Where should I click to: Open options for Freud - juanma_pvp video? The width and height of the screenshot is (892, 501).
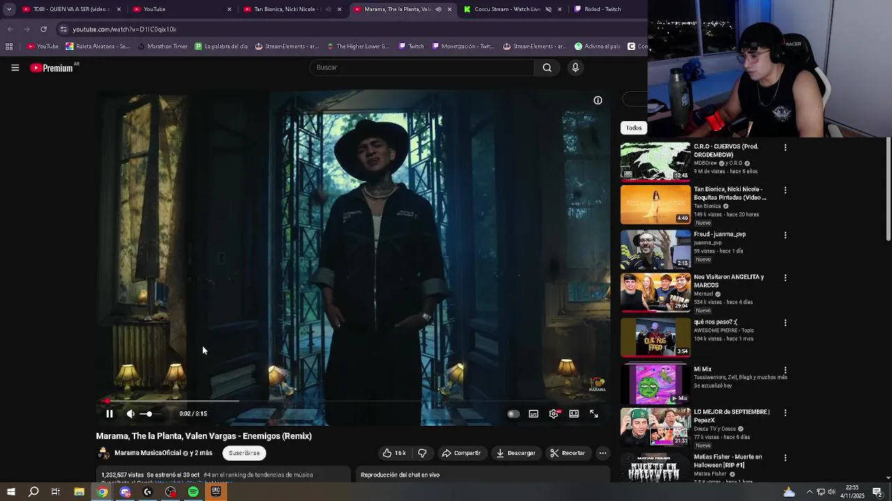tap(785, 235)
